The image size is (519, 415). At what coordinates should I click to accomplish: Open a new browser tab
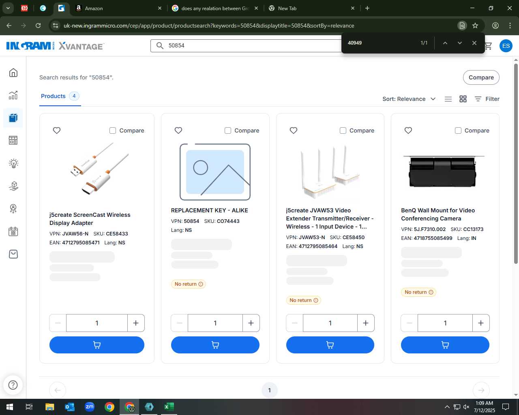coord(367,8)
